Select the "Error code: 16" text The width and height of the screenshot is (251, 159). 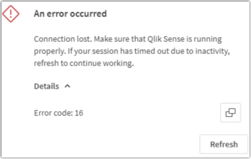coord(58,113)
